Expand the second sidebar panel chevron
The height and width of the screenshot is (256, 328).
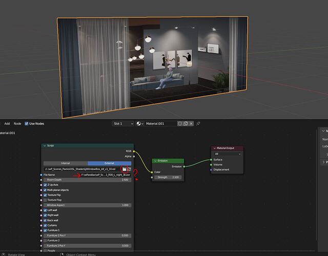pyautogui.click(x=323, y=162)
